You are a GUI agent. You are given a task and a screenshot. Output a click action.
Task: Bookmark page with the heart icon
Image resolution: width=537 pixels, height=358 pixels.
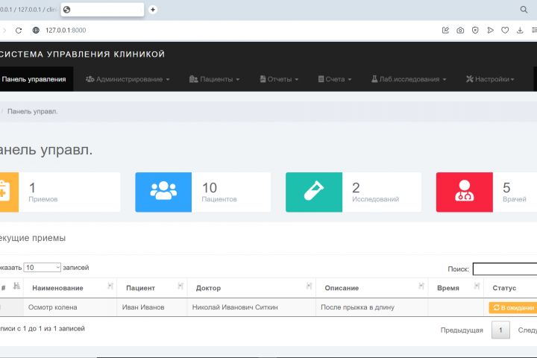tap(505, 30)
